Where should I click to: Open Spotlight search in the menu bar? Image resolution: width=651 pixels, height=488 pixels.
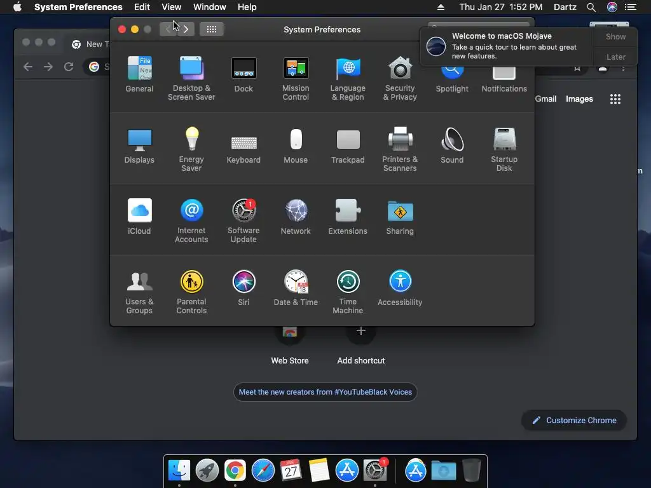591,7
